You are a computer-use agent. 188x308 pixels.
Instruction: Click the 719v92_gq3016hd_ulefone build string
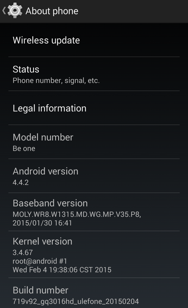[76, 301]
